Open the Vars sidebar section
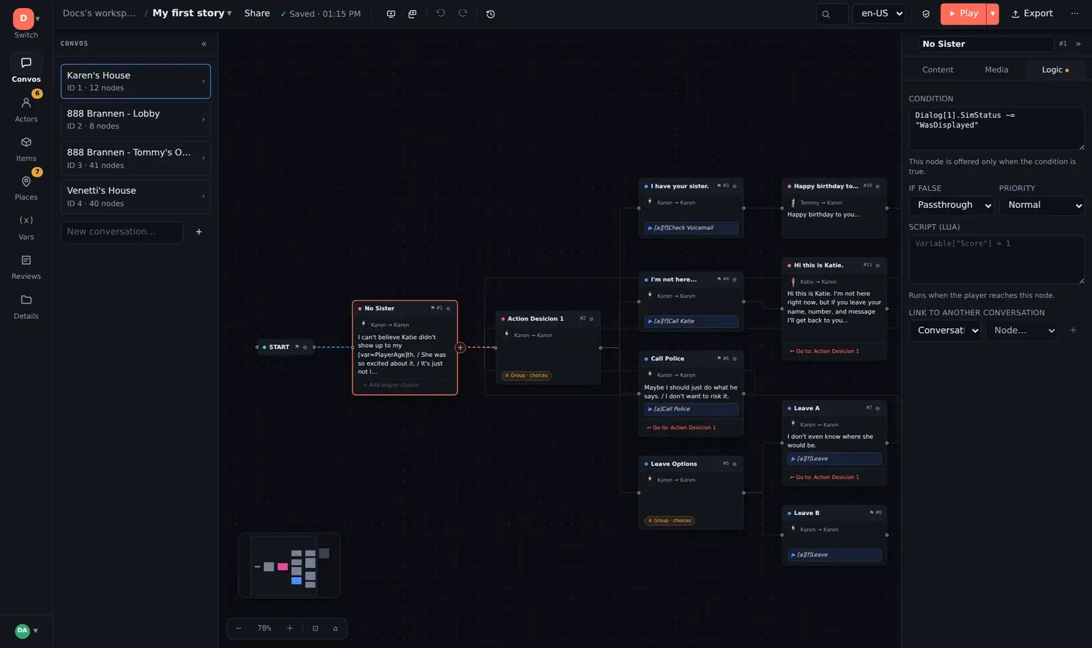Screen dimensions: 1092x648 click(26, 227)
